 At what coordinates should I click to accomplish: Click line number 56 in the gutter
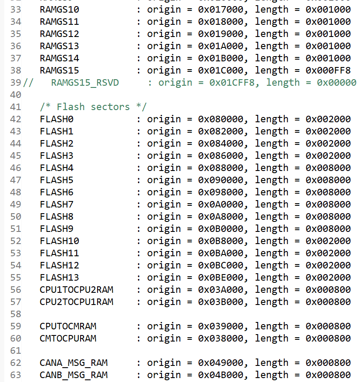16,289
